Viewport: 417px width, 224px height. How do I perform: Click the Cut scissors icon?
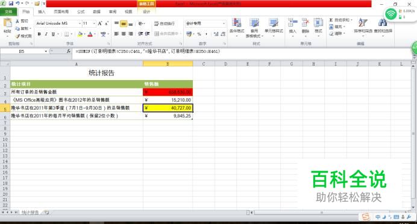(17, 21)
